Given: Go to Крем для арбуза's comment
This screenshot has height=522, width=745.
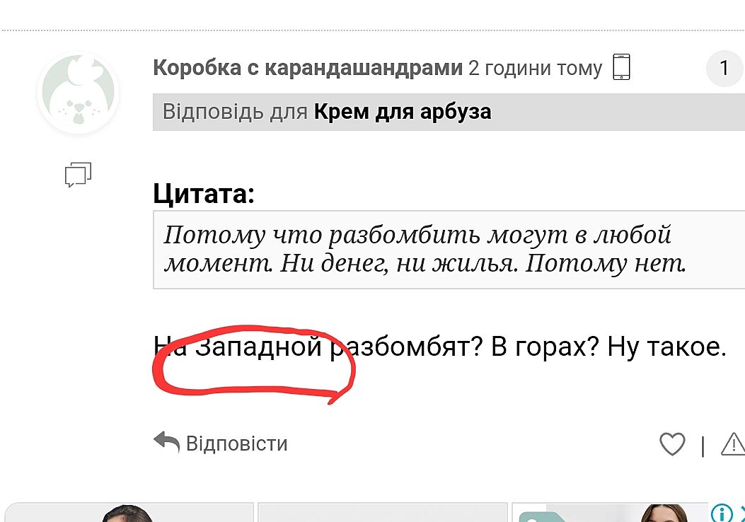Looking at the screenshot, I should coord(403,112).
